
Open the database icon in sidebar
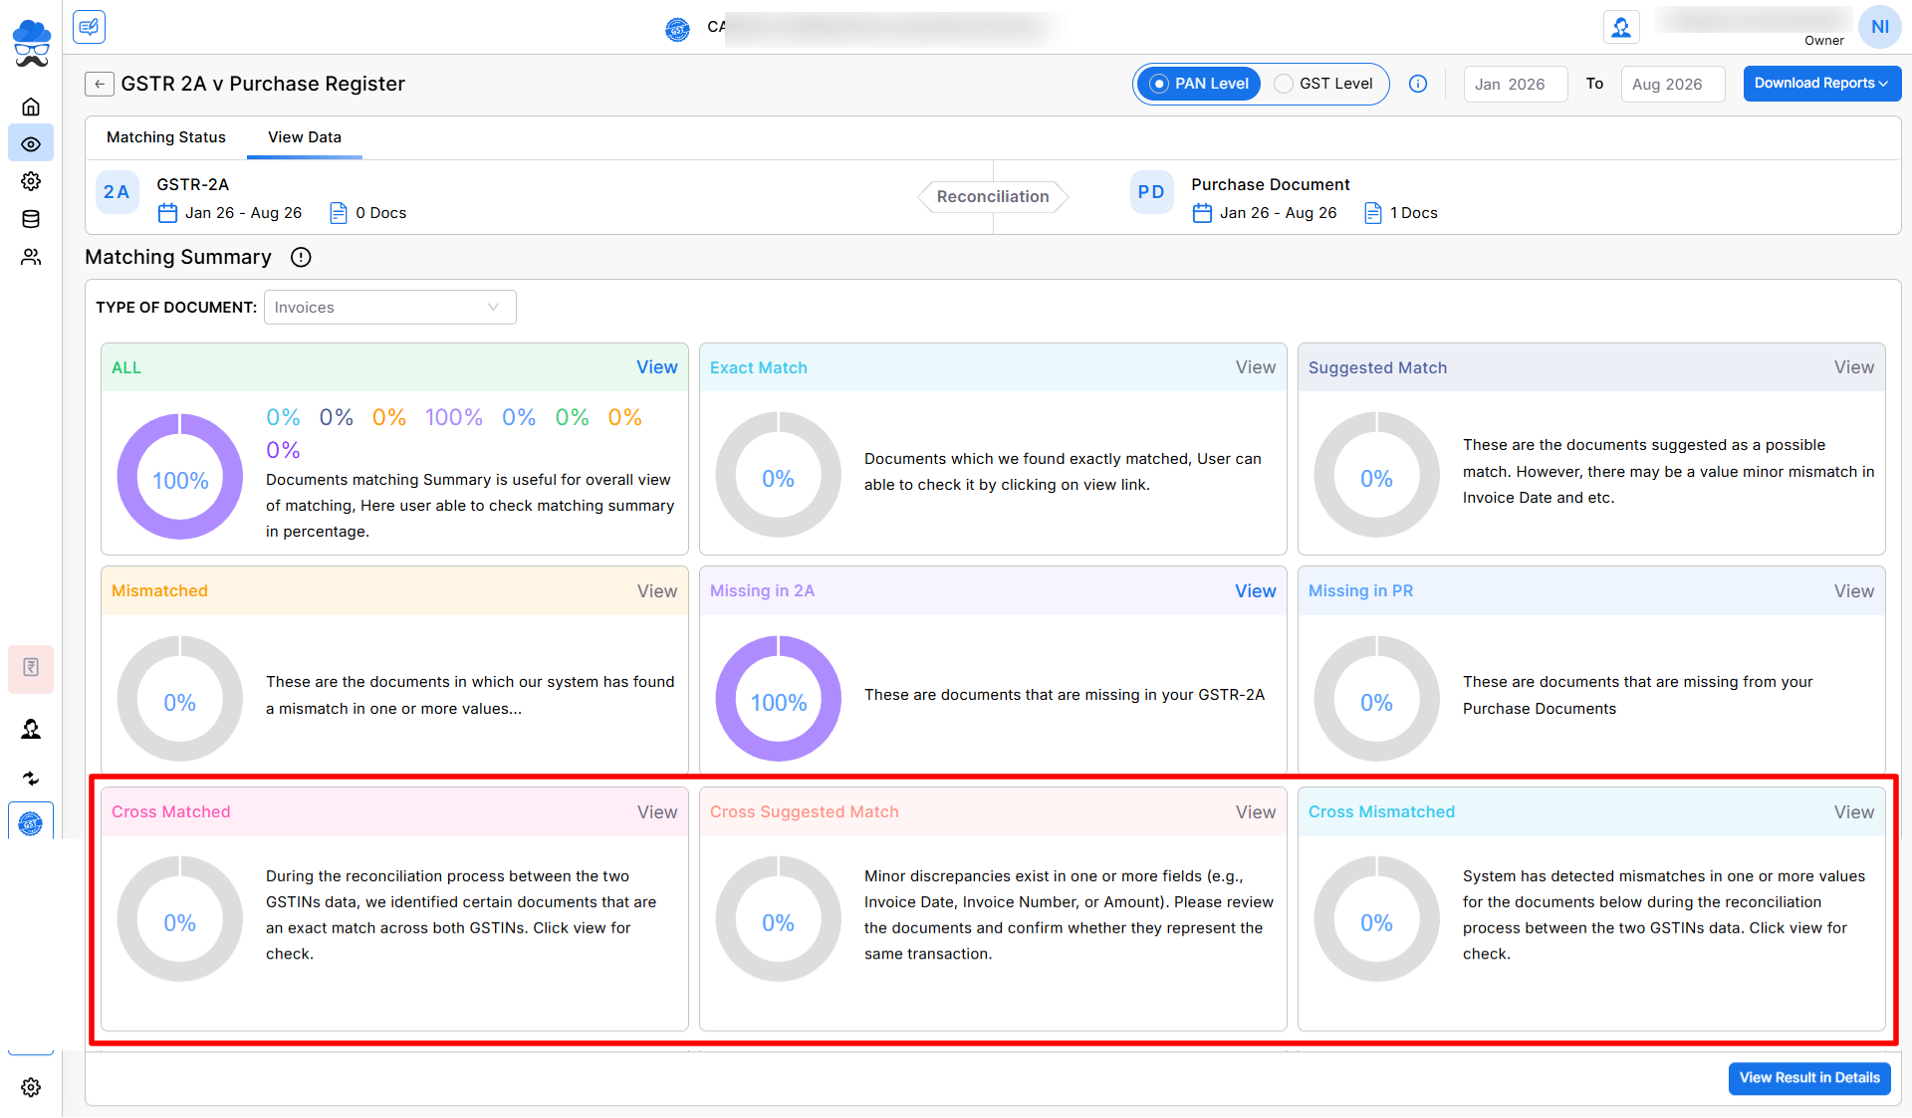tap(31, 219)
